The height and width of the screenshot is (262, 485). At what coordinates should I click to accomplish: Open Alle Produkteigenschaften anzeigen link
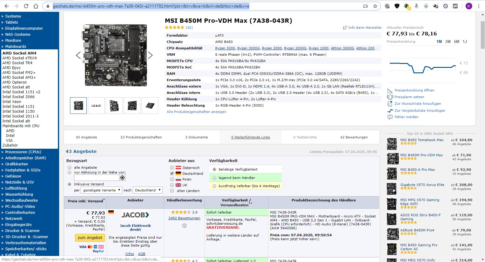click(196, 112)
